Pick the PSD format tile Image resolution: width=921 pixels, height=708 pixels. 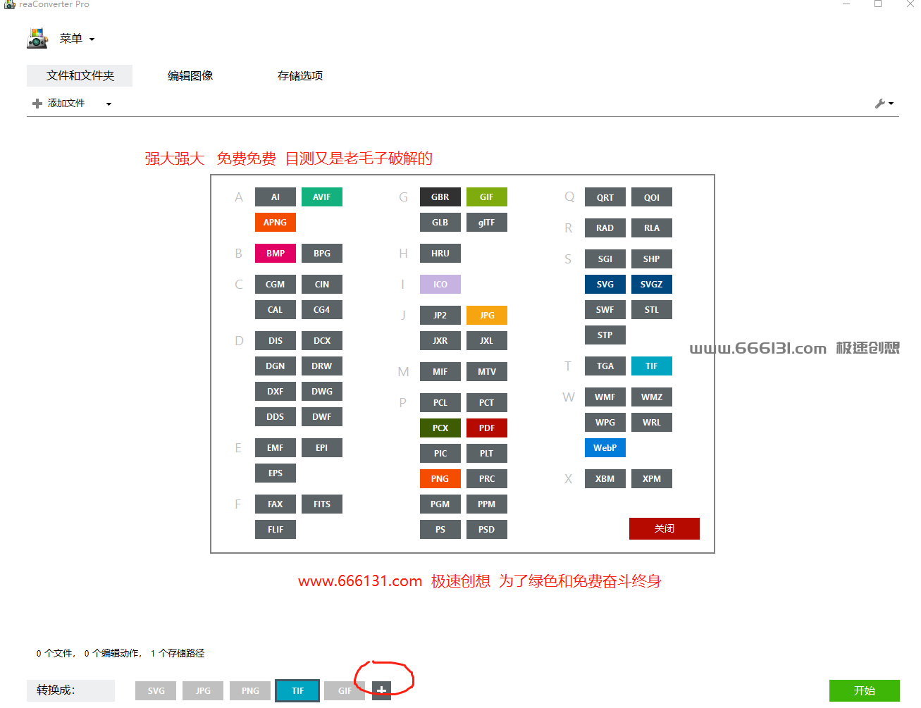pyautogui.click(x=487, y=530)
